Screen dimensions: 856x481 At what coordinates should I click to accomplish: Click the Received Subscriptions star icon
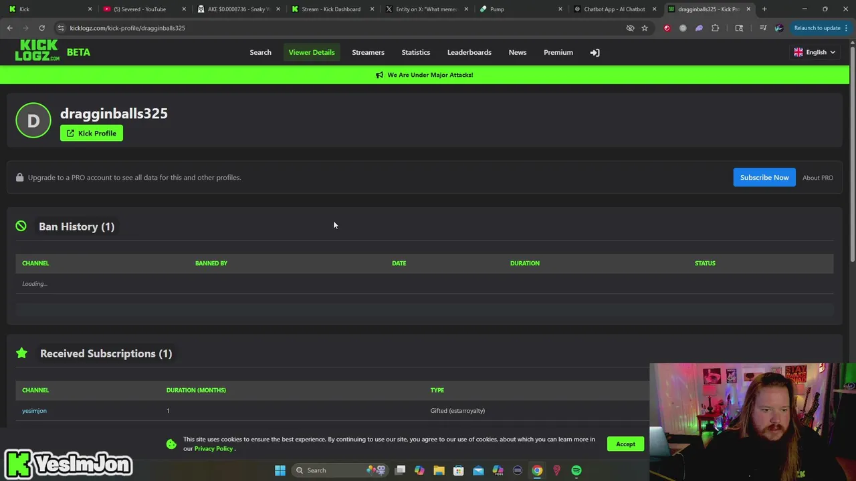[21, 353]
